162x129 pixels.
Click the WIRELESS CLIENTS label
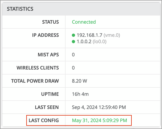coord(38,68)
